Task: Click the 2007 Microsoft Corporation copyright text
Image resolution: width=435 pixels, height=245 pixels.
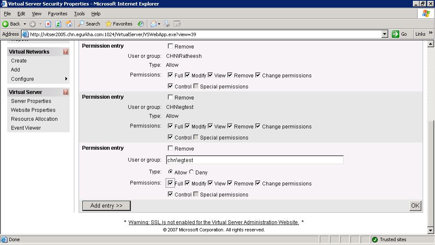Action: click(x=214, y=230)
